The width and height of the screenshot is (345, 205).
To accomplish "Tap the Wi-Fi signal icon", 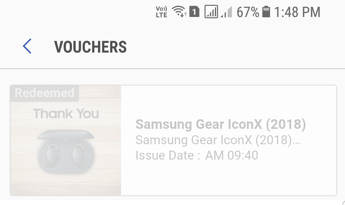I will (179, 12).
